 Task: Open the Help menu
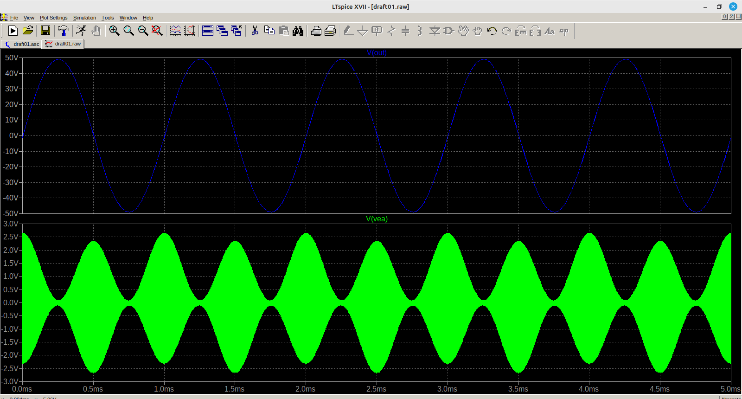click(x=148, y=18)
